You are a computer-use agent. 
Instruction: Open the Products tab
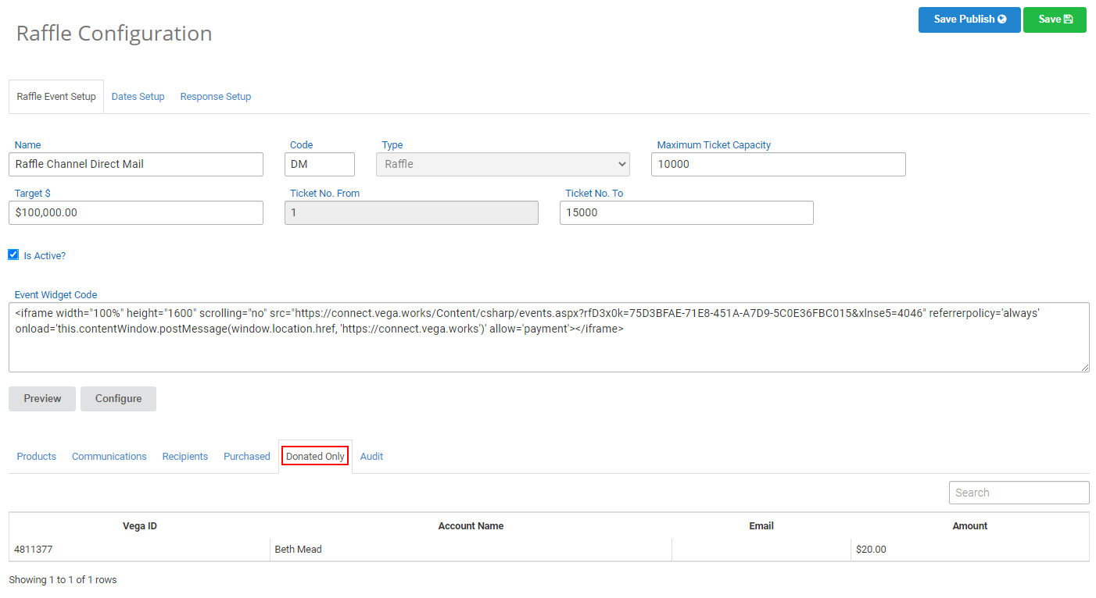coord(37,457)
